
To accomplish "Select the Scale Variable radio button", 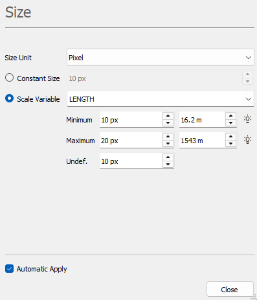I will (x=10, y=98).
